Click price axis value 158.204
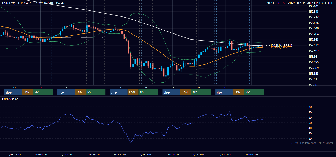The image size is (336, 157). [313, 34]
